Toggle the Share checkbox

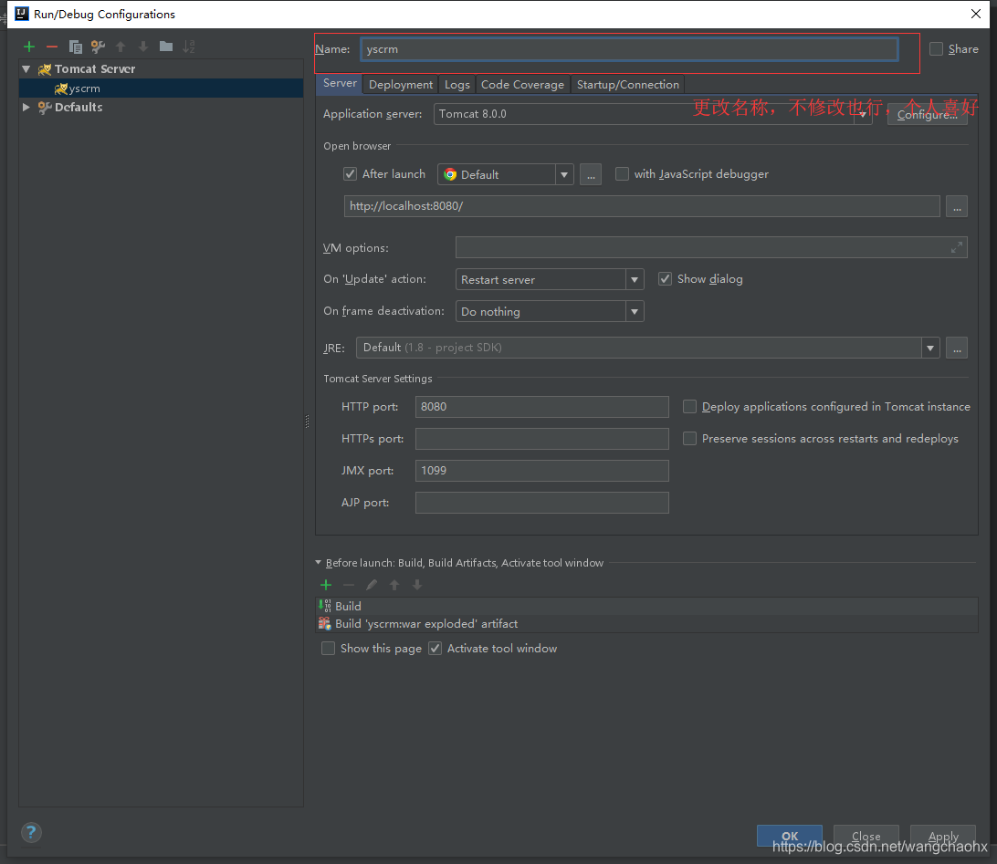pos(936,49)
